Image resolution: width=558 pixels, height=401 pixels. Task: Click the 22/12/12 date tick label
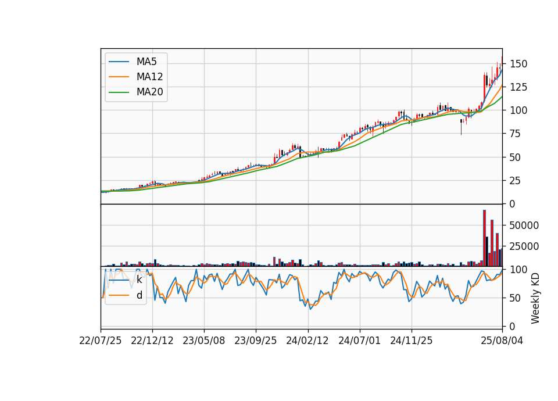pyautogui.click(x=152, y=341)
